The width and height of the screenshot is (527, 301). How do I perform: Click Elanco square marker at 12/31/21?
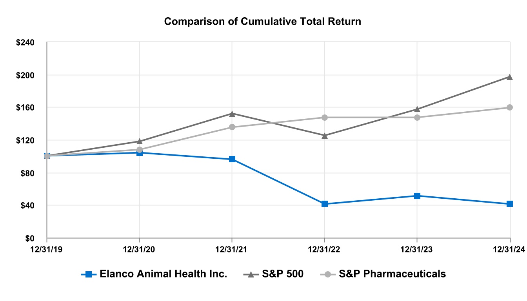232,159
